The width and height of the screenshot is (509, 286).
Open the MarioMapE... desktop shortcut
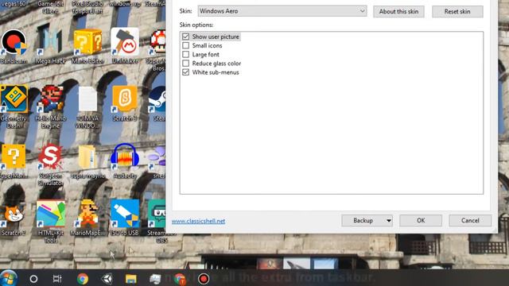87,214
